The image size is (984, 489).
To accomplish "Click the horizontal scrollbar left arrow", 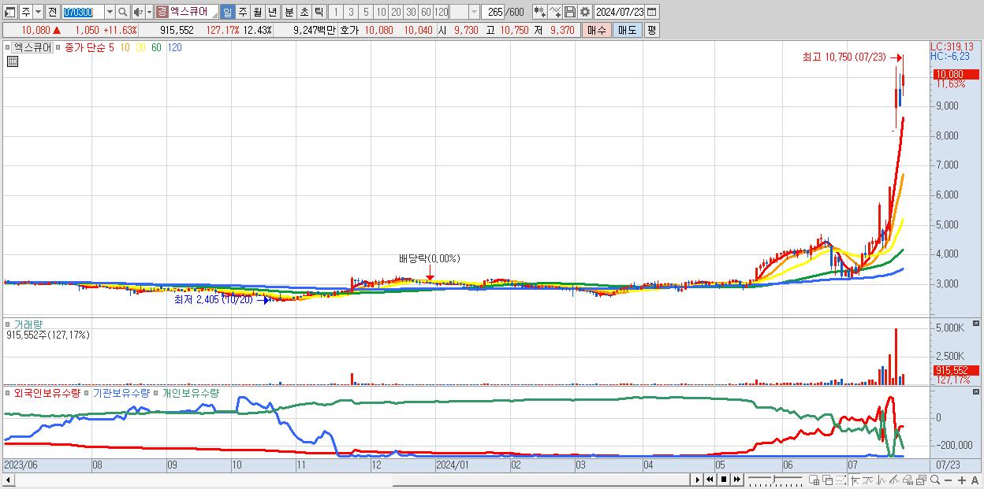I will click(x=8, y=480).
